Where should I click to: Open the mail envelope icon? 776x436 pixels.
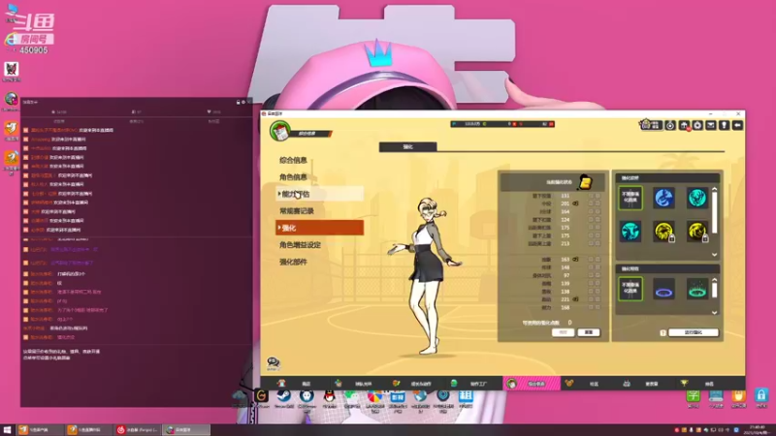coord(711,125)
